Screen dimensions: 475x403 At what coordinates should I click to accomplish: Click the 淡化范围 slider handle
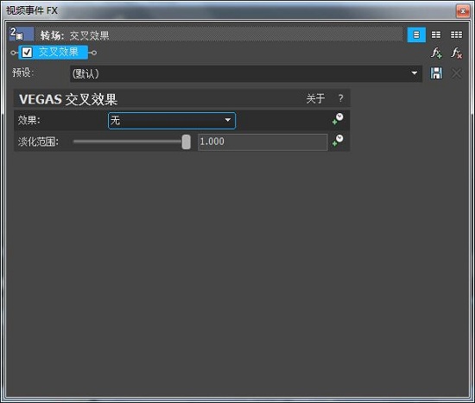(187, 142)
